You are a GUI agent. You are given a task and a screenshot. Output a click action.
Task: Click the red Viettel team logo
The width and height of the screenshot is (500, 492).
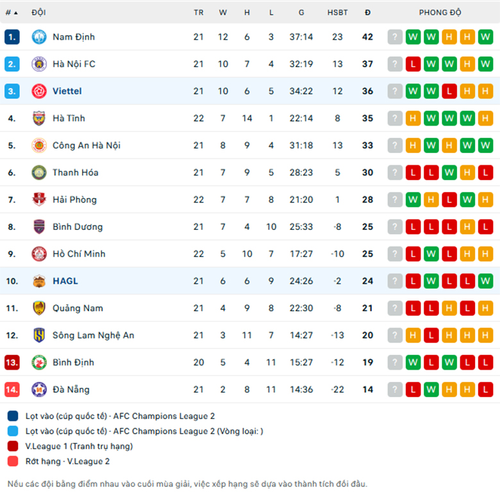39,91
